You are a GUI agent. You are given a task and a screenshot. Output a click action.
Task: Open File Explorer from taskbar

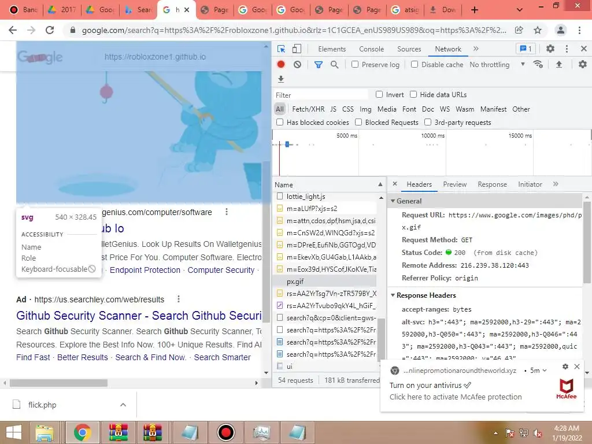pos(45,432)
